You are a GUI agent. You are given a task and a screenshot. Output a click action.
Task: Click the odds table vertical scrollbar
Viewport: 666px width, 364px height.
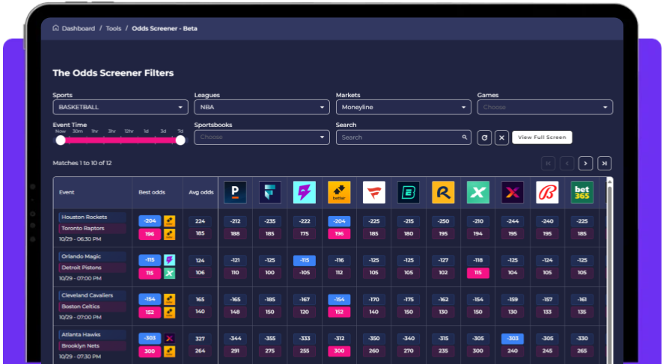click(x=610, y=271)
